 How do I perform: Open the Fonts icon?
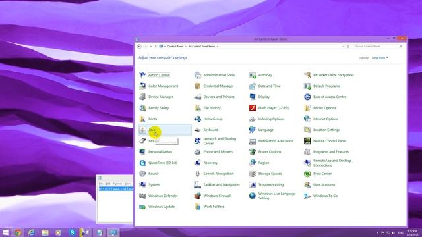click(142, 118)
